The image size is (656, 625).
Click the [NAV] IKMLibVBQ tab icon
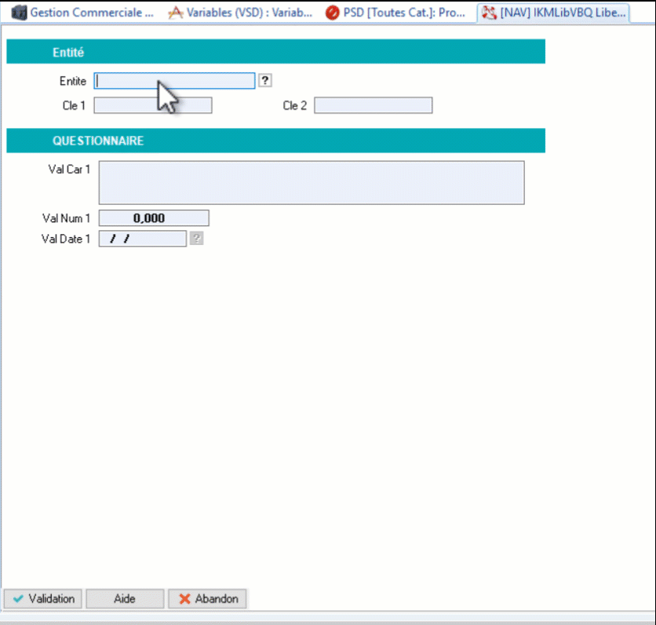click(490, 13)
